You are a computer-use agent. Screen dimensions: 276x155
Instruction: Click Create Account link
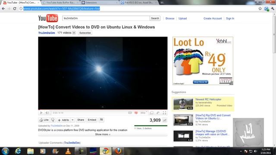tap(213, 19)
